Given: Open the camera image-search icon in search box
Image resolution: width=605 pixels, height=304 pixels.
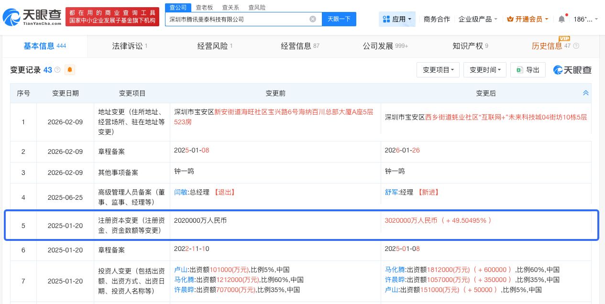Looking at the screenshot, I should click(313, 19).
